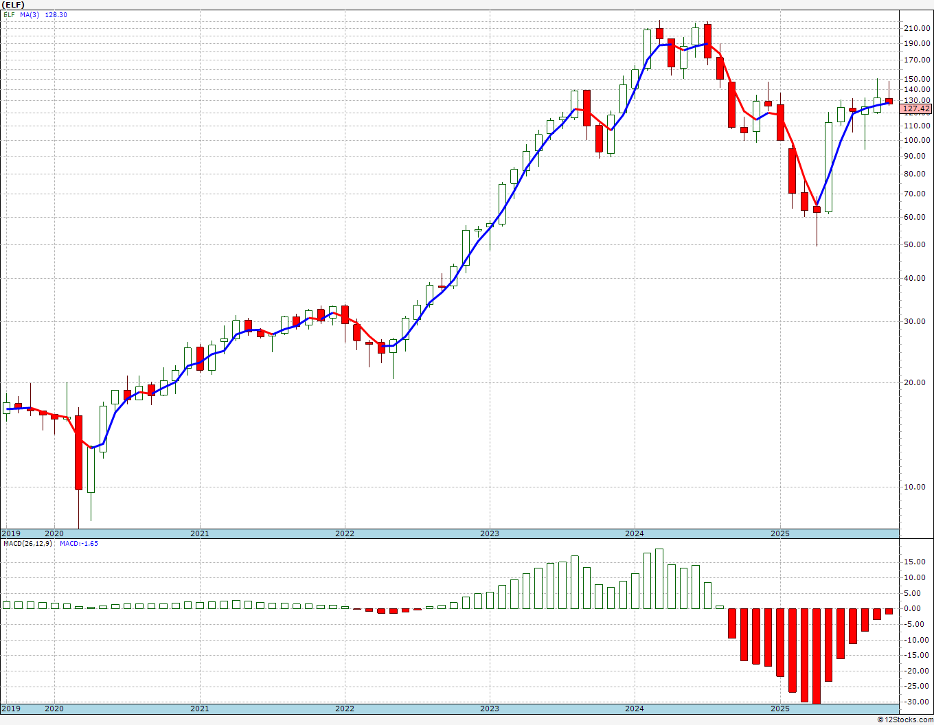This screenshot has width=934, height=725.
Task: Click the 140.00 price axis label
Action: [x=916, y=89]
